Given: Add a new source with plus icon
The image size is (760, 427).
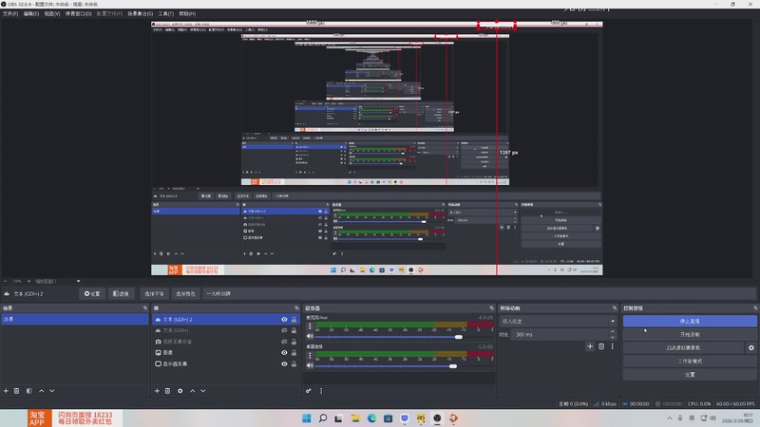Looking at the screenshot, I should [x=157, y=391].
